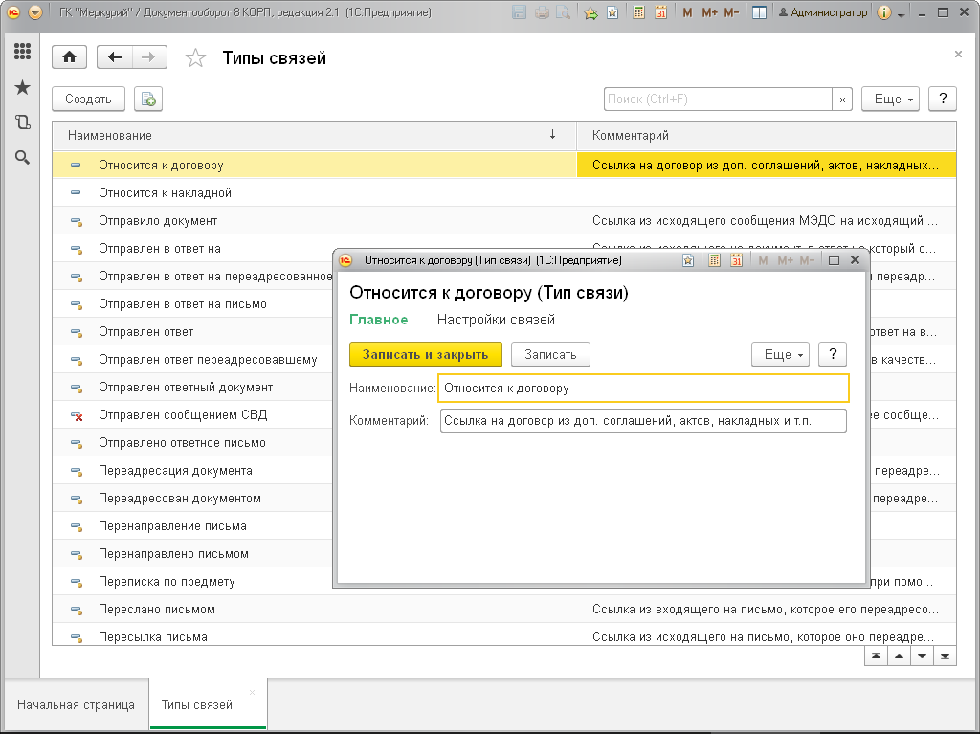The image size is (980, 734).
Task: Switch to Настройки связей tab
Action: click(x=496, y=320)
